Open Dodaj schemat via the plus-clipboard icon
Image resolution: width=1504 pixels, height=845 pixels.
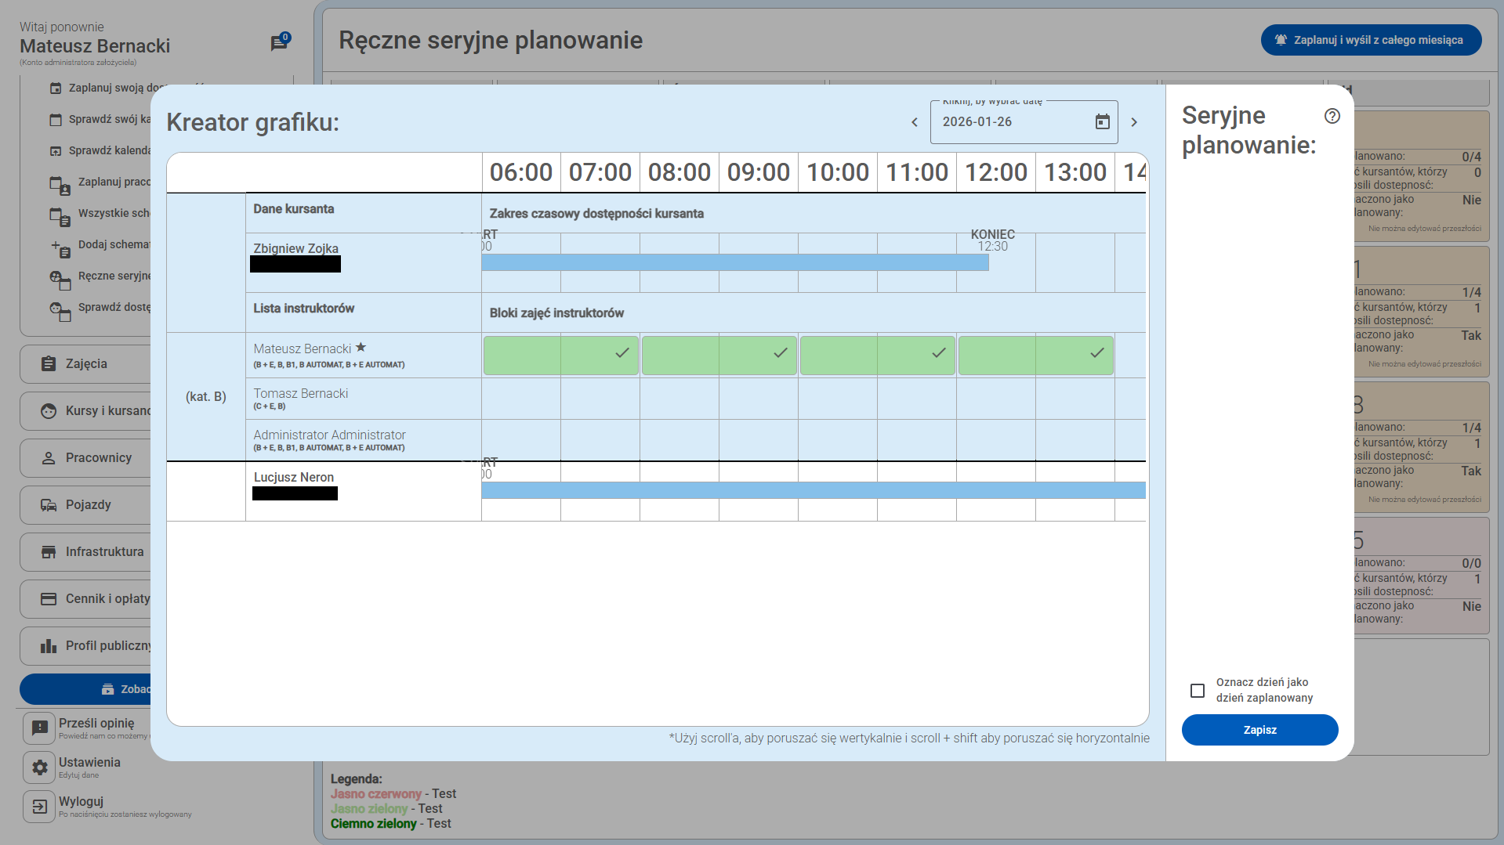[60, 249]
